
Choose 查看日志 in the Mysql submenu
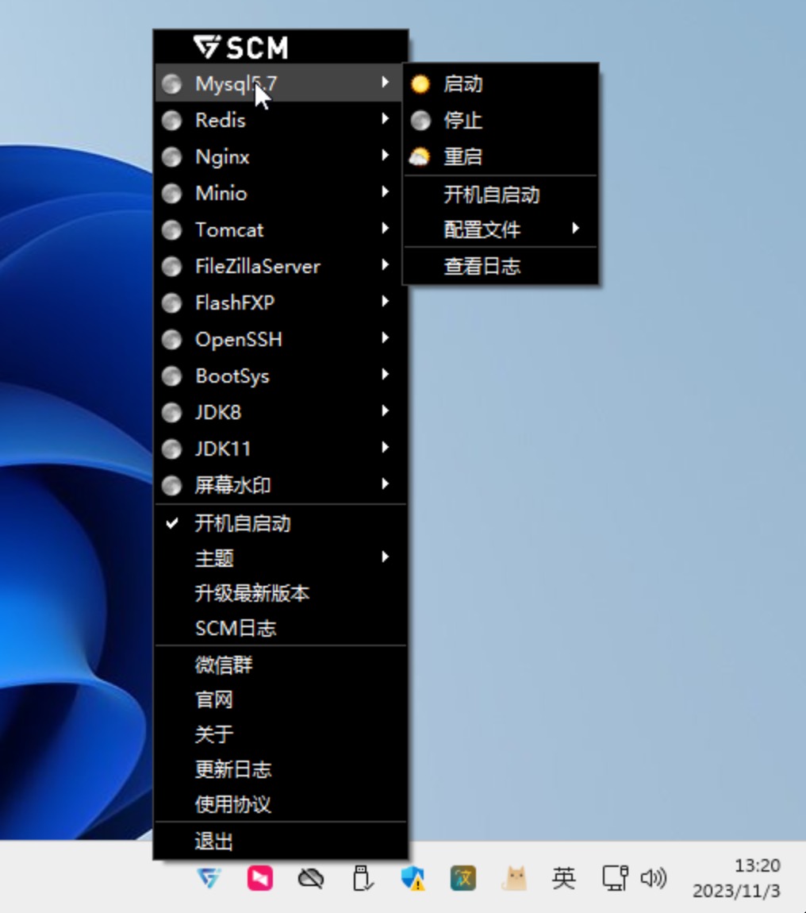501,266
